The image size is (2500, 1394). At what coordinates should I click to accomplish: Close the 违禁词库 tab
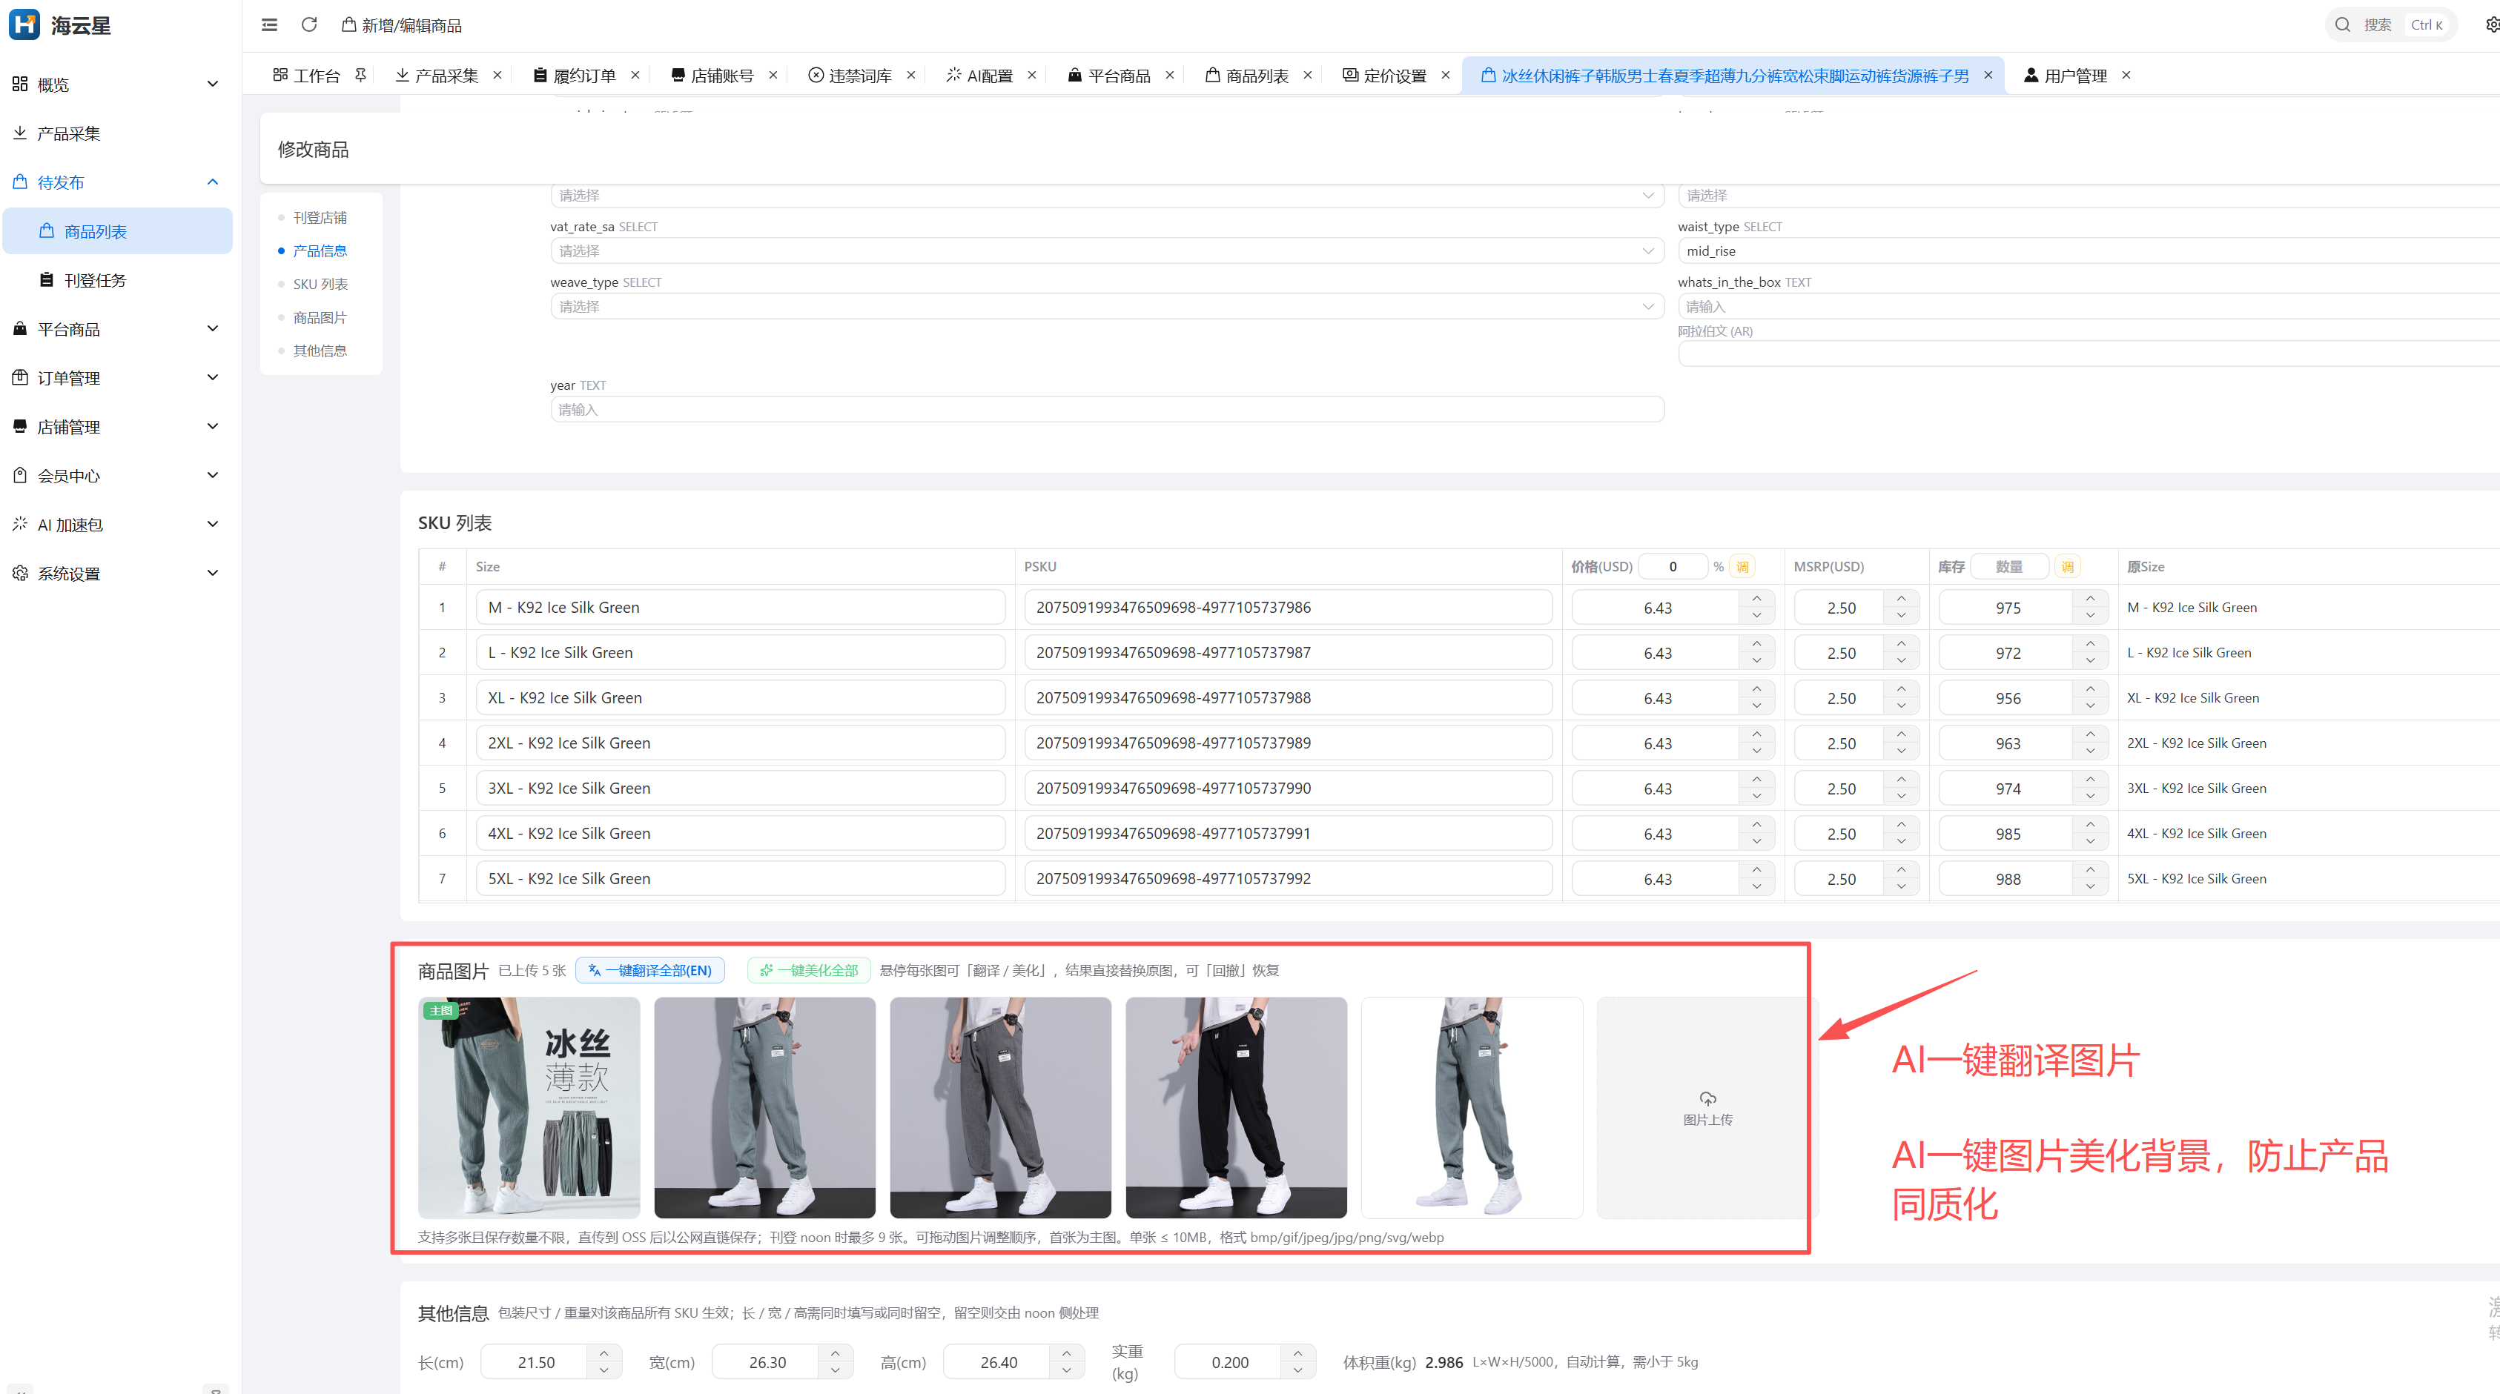[x=911, y=75]
